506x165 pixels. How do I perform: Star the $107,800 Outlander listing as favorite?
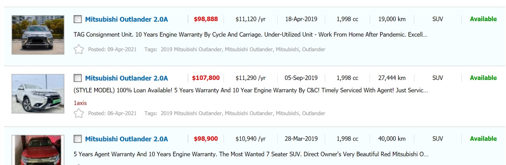[79, 113]
